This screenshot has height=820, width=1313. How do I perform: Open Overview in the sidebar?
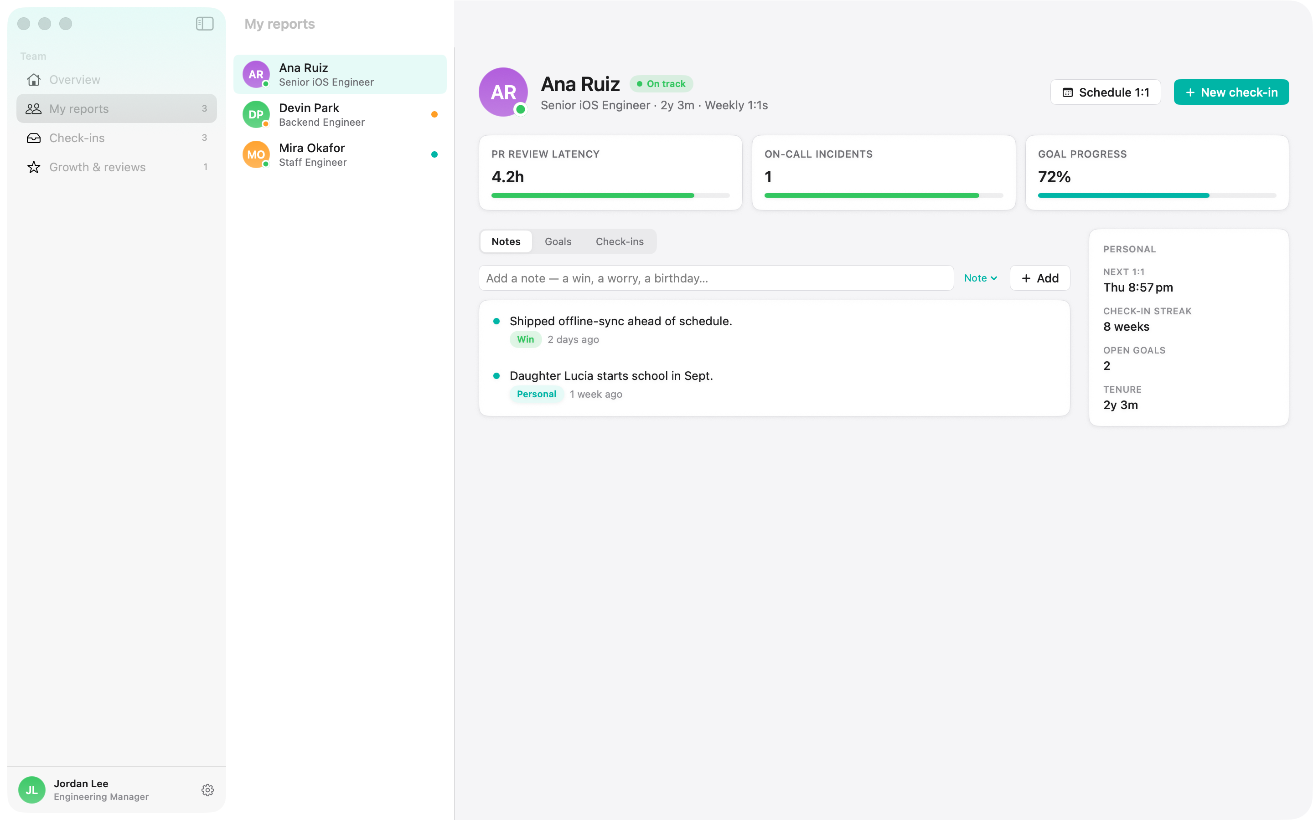pos(117,80)
